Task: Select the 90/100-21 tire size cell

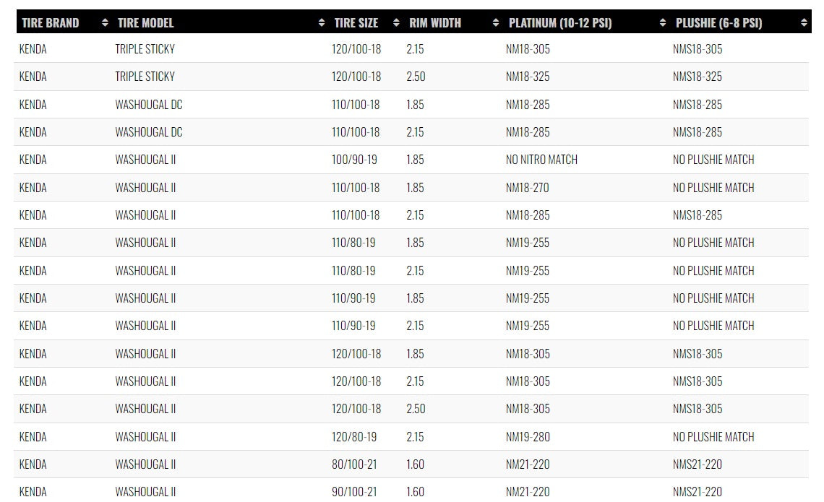Action: [x=354, y=492]
